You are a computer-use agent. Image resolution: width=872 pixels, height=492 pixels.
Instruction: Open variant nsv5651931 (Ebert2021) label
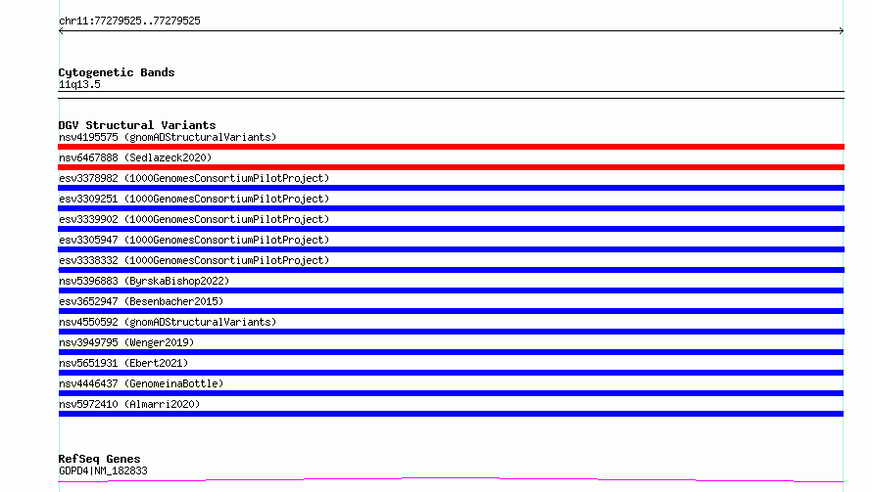click(x=123, y=363)
